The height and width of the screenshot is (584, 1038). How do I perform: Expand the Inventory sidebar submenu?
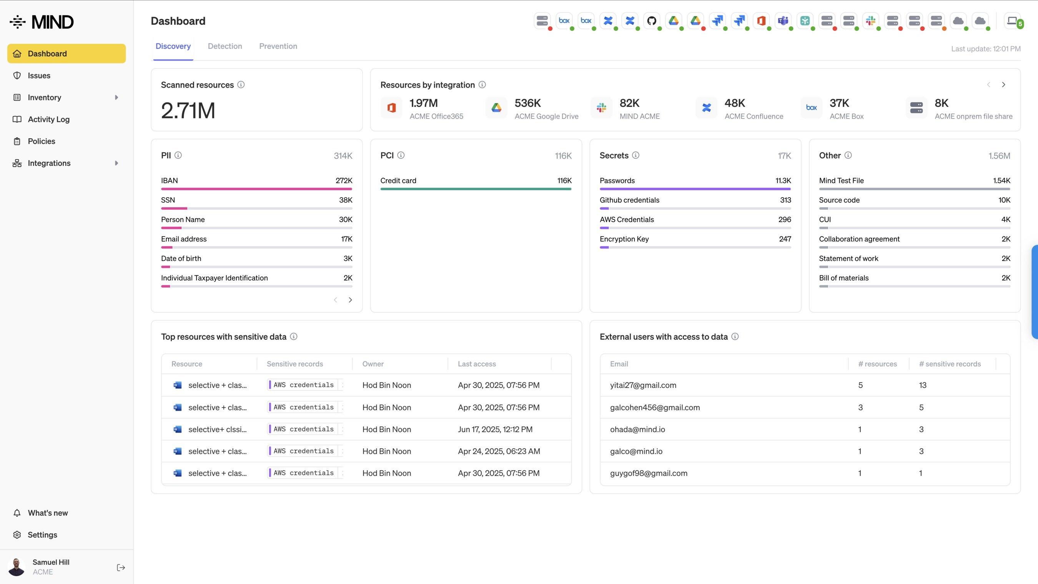click(116, 98)
